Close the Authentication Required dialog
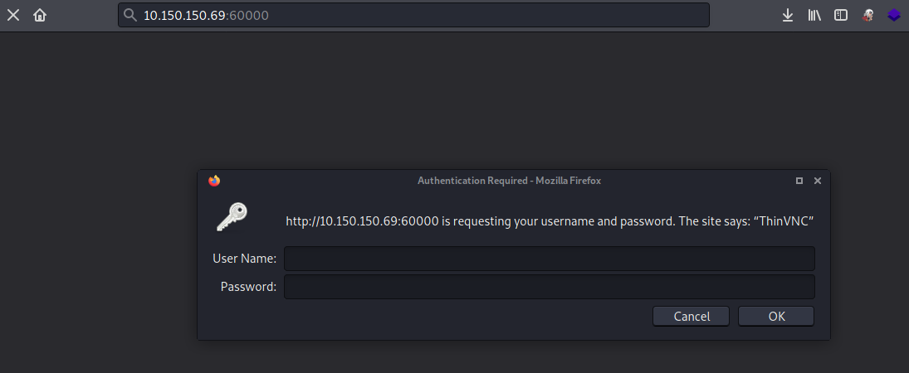The image size is (909, 373). 818,181
